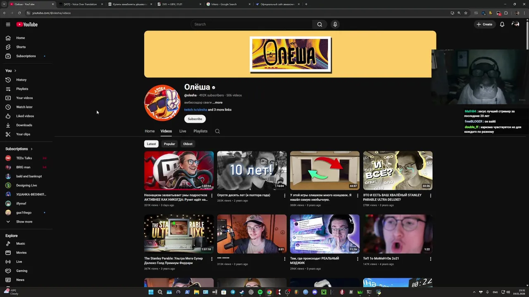Open the notifications bell
Image resolution: width=529 pixels, height=297 pixels.
click(x=502, y=24)
